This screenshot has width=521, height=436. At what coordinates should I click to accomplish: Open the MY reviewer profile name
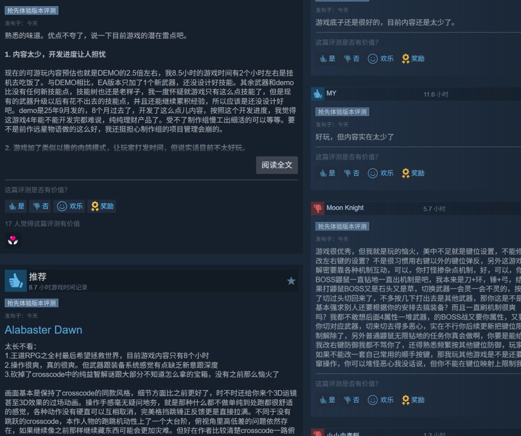331,94
